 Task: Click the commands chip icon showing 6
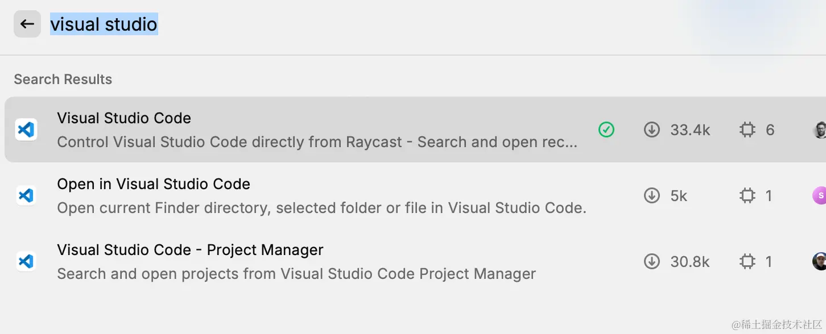click(x=747, y=130)
